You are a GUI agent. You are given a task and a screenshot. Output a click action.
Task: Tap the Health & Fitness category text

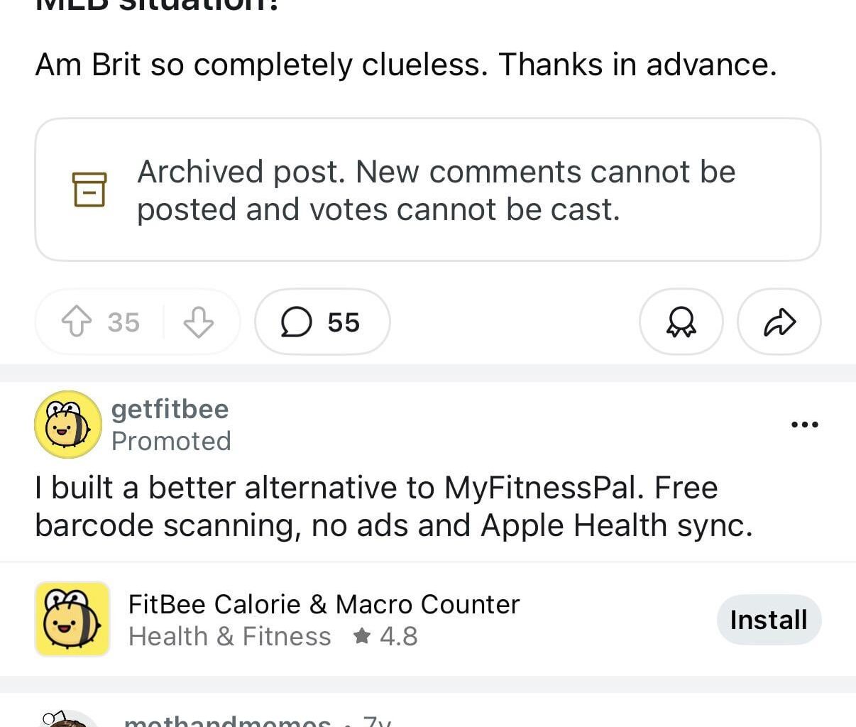(229, 636)
